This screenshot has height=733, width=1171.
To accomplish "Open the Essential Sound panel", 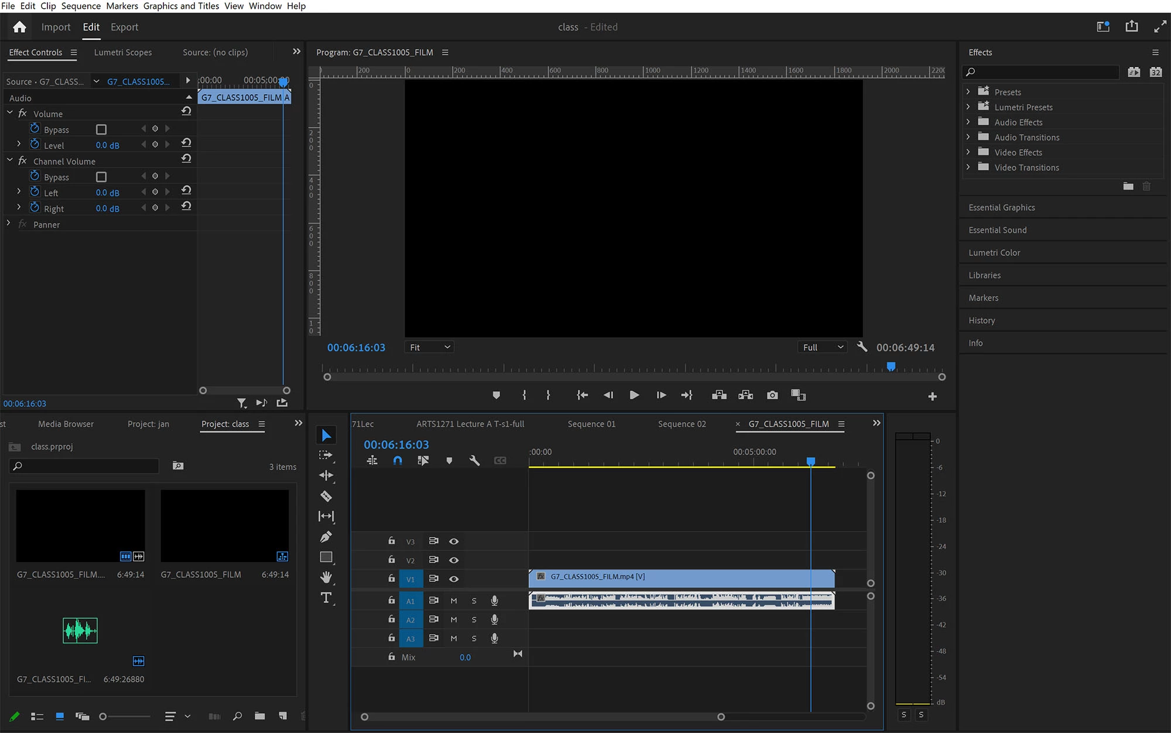I will (997, 230).
